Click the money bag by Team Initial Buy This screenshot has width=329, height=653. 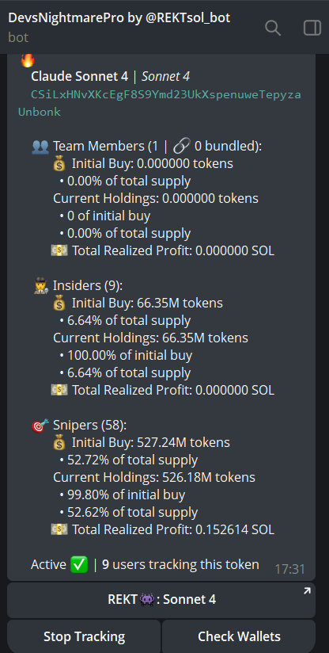60,164
